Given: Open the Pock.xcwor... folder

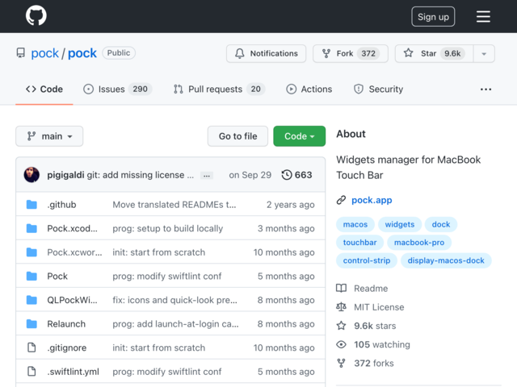Looking at the screenshot, I should pos(74,252).
